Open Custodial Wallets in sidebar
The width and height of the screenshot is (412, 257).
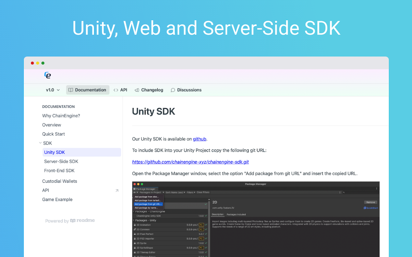click(60, 181)
